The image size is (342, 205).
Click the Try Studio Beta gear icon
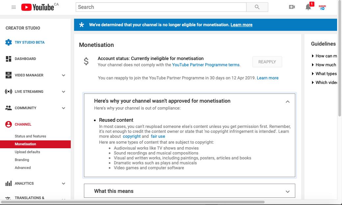point(9,42)
